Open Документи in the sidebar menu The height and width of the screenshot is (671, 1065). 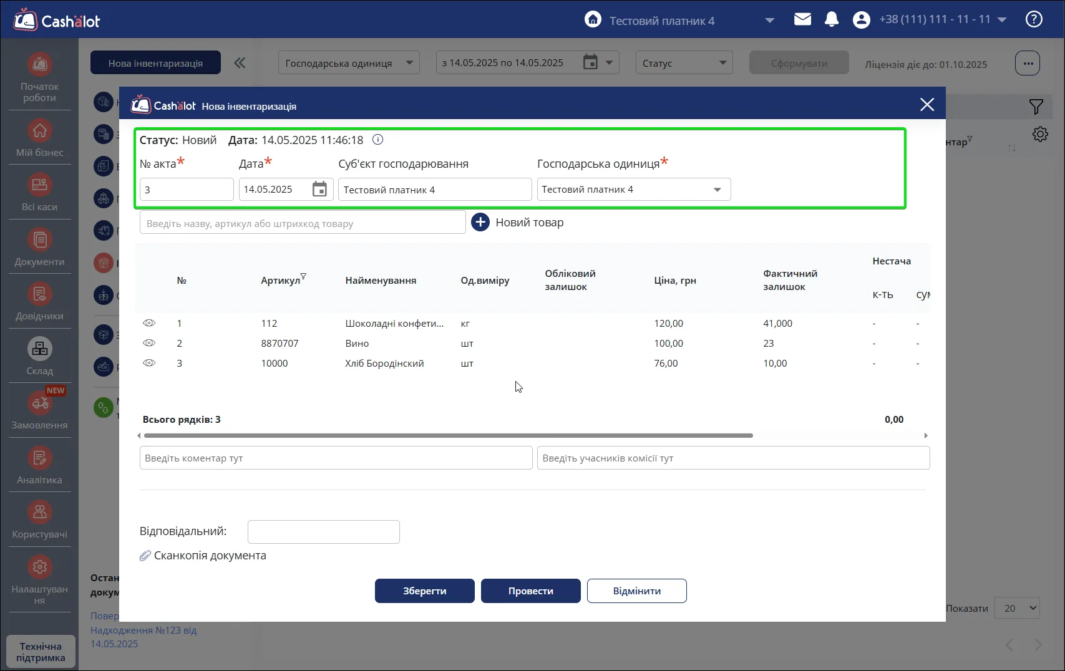coord(40,248)
